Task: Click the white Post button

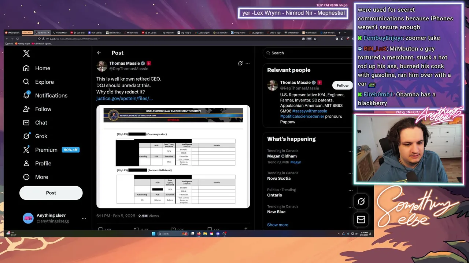Action: pyautogui.click(x=51, y=193)
